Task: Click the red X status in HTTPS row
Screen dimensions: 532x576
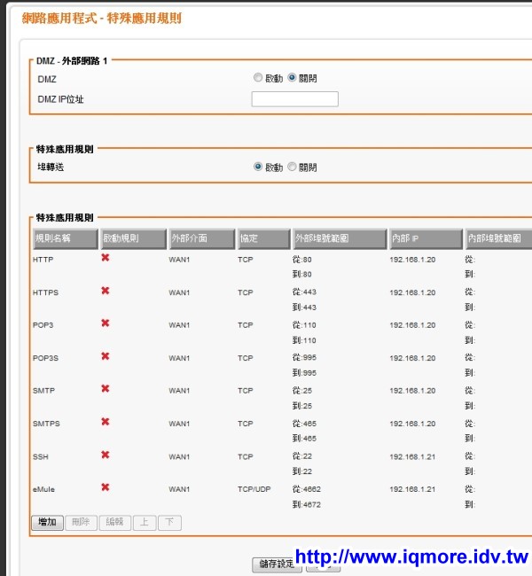Action: 106,291
